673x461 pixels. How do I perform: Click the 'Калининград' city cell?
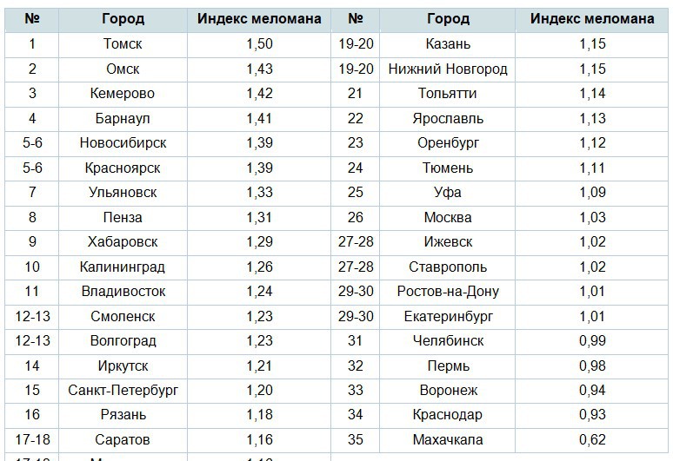click(123, 267)
